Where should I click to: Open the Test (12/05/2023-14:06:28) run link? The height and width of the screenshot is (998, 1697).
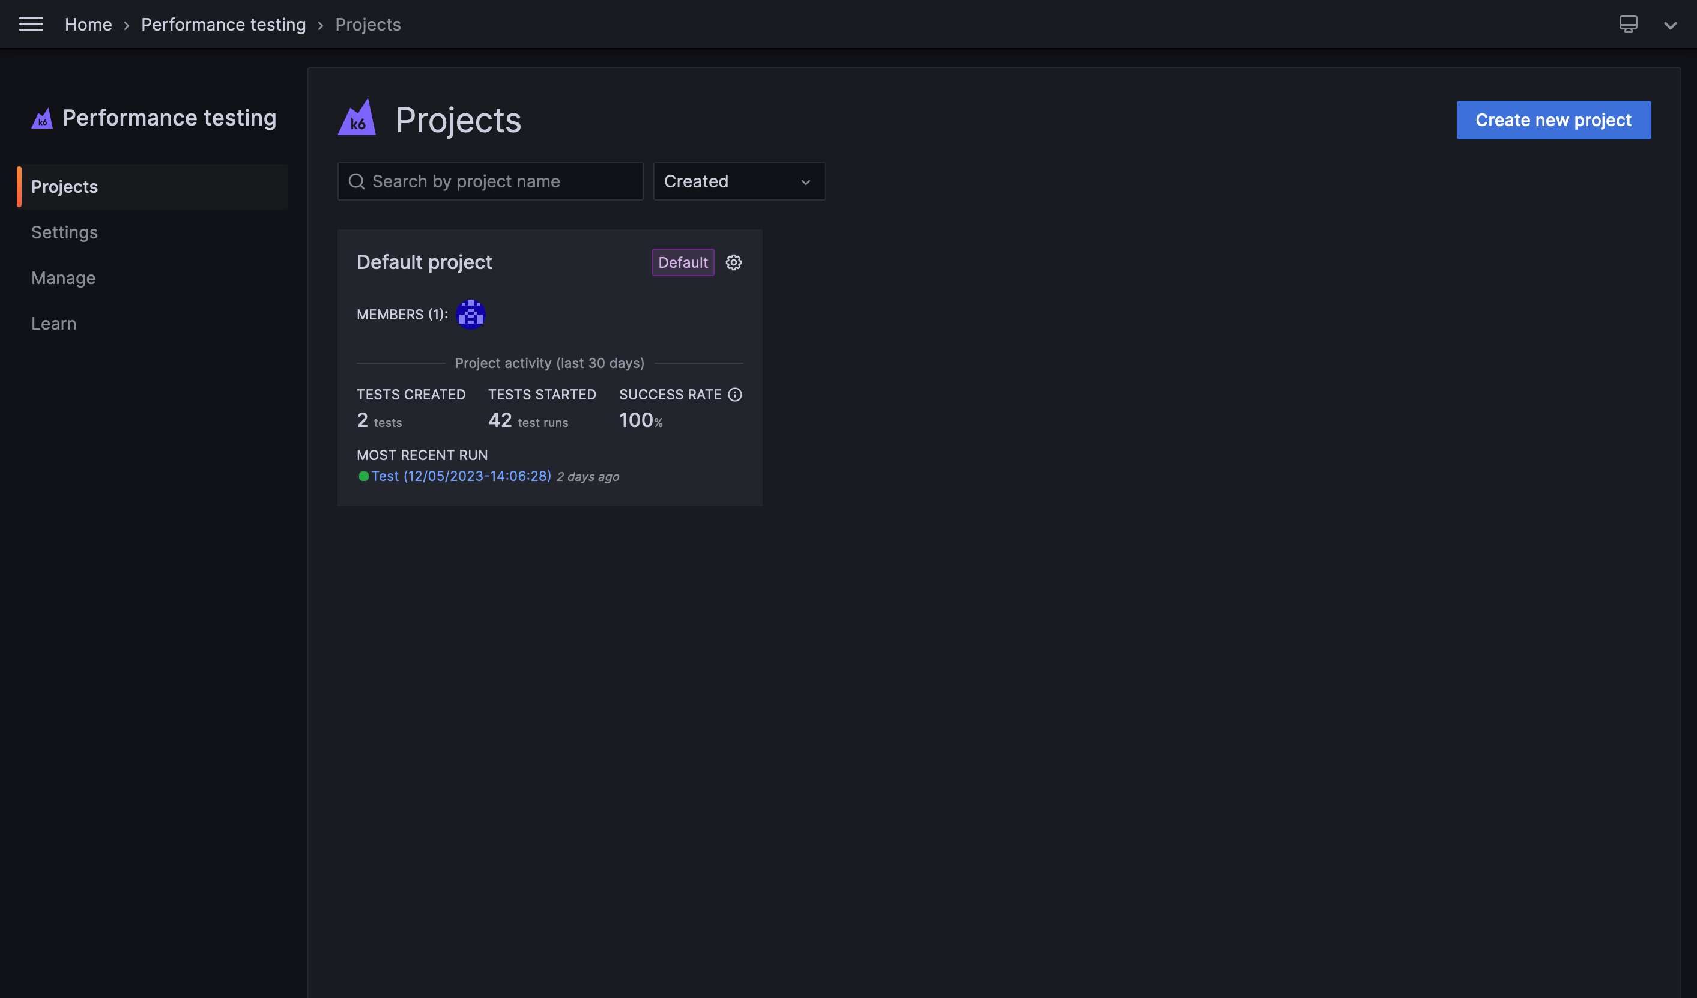(462, 476)
